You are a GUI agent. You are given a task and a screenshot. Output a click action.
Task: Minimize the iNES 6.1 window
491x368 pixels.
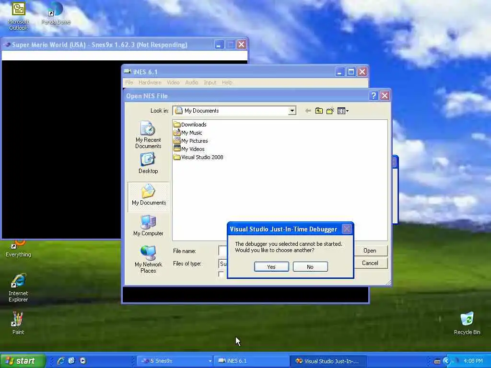[x=340, y=72]
